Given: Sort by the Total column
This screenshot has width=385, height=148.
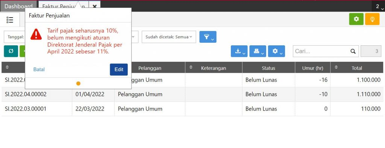Looking at the screenshot, I should coord(357,68).
